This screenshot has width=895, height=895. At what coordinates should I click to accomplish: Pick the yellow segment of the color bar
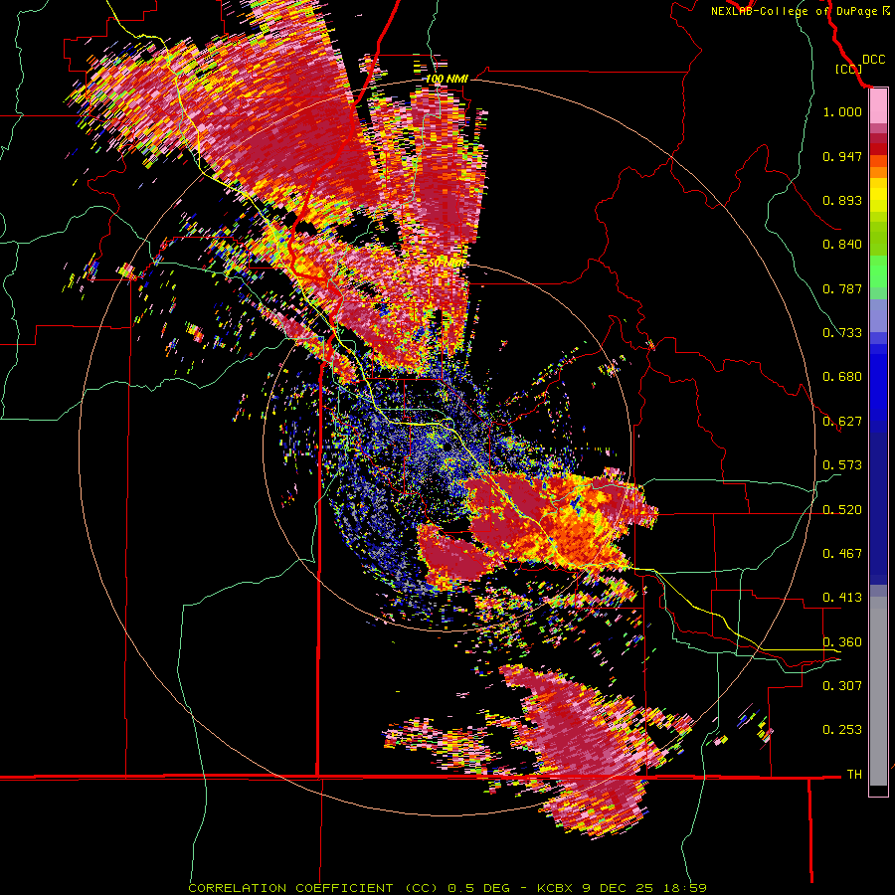pyautogui.click(x=878, y=195)
